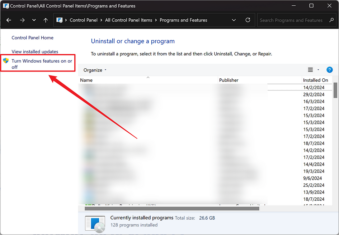Select the row dated 14/4/2024
Viewport: 339px width, 235px height.
(x=205, y=164)
